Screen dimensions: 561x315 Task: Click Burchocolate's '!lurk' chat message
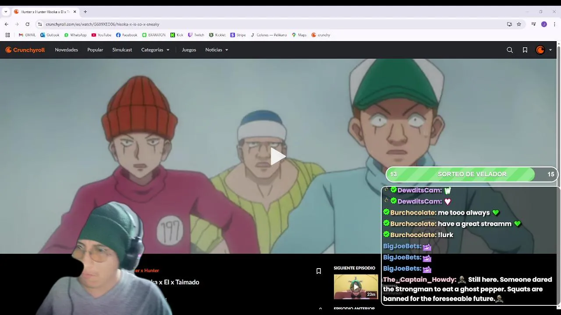[x=445, y=235]
